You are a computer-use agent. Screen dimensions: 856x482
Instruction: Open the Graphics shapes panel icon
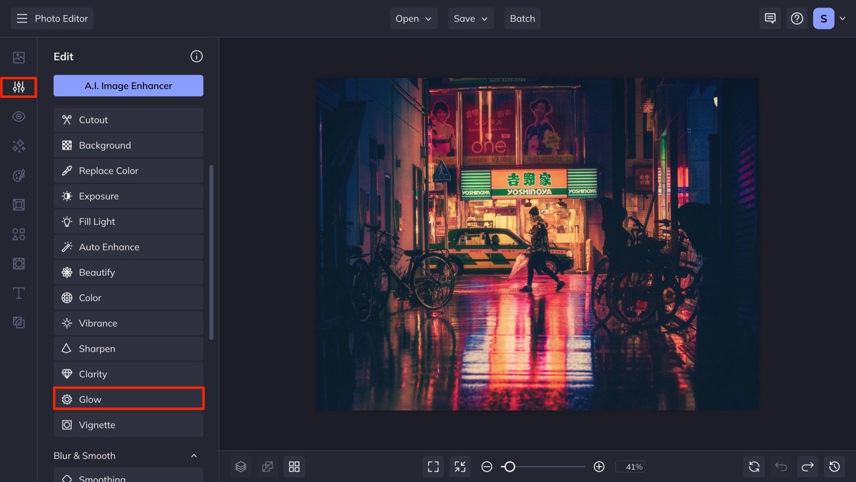pos(19,234)
